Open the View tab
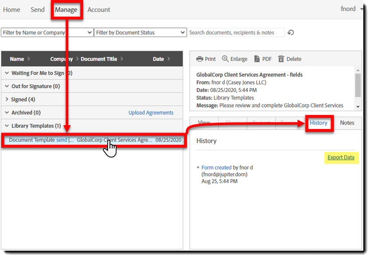 [204, 123]
